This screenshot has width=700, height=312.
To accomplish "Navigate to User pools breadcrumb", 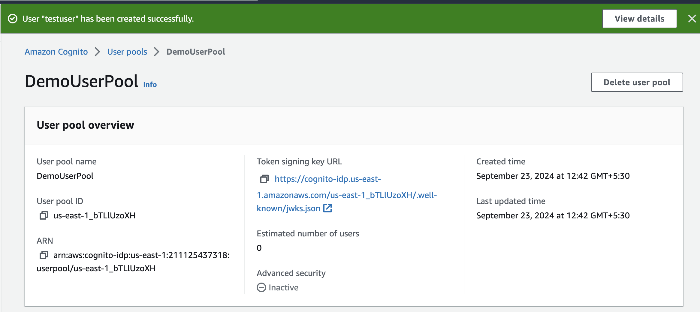I will click(127, 52).
